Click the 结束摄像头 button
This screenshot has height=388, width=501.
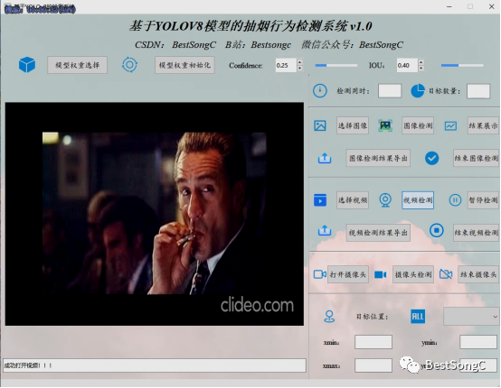tap(478, 274)
